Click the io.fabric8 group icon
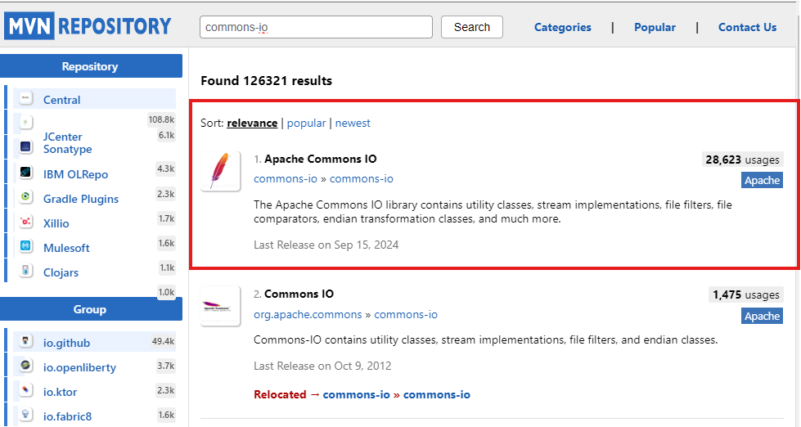This screenshot has height=427, width=801. click(26, 414)
